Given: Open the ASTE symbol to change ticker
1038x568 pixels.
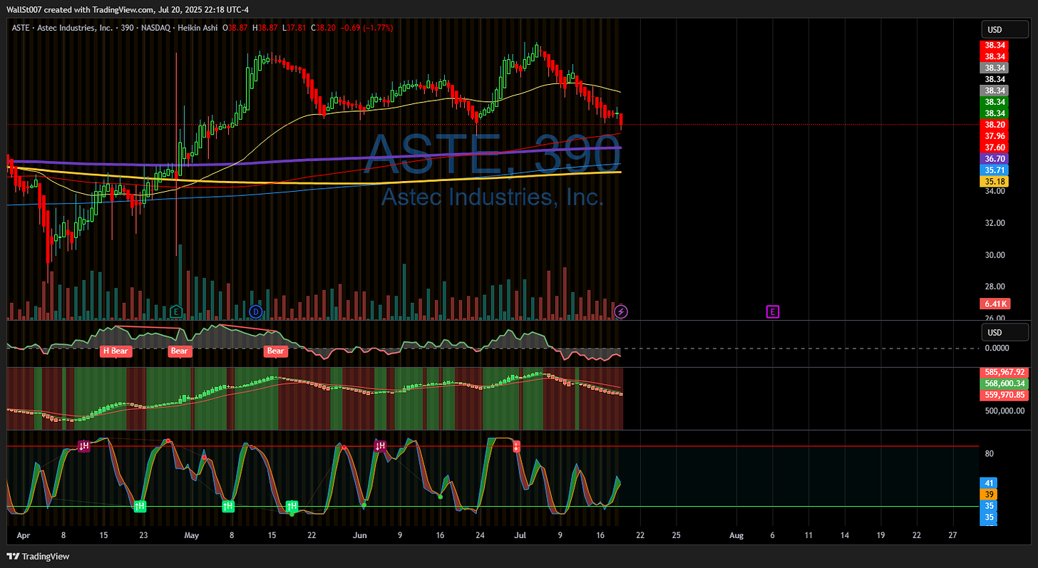Looking at the screenshot, I should tap(20, 28).
